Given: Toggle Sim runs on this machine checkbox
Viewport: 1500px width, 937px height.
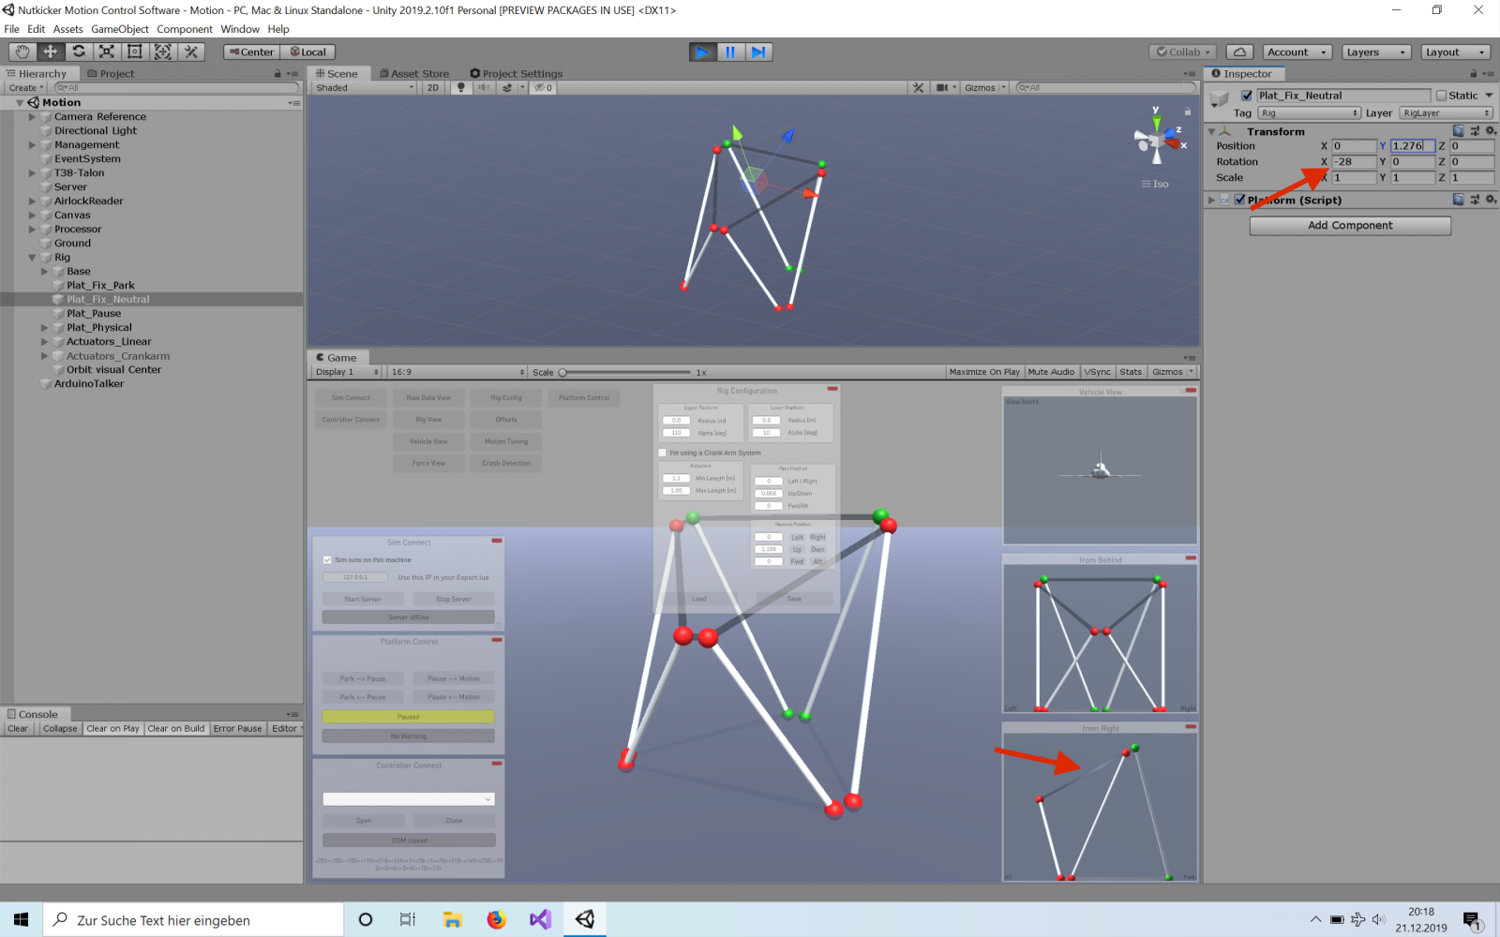Looking at the screenshot, I should click(327, 559).
